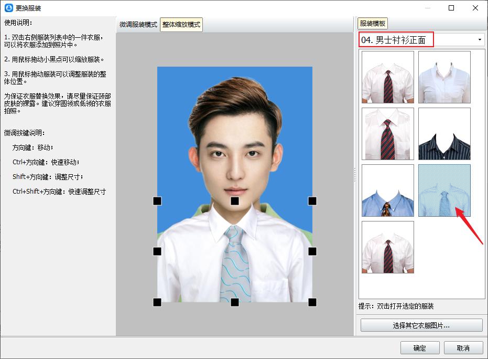This screenshot has height=359, width=488.
Task: Click the bottom-right resize handle of clothing
Action: (x=312, y=302)
